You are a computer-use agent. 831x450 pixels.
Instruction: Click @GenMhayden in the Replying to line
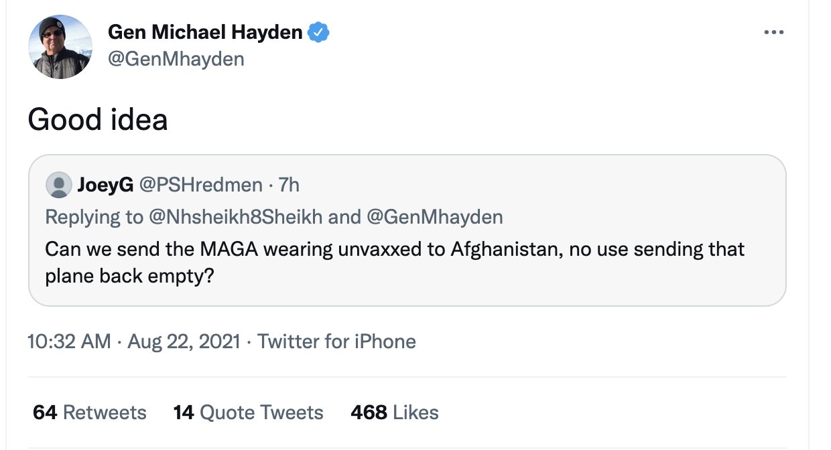pyautogui.click(x=436, y=217)
